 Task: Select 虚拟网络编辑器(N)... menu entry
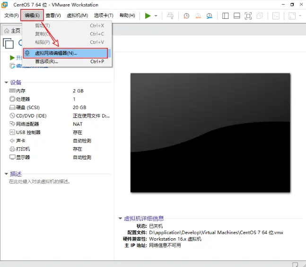56,53
